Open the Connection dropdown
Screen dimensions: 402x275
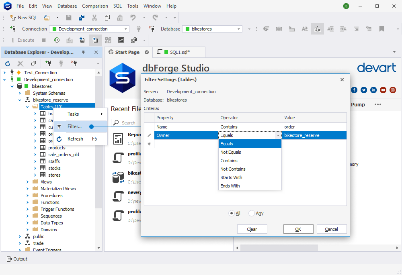point(125,29)
